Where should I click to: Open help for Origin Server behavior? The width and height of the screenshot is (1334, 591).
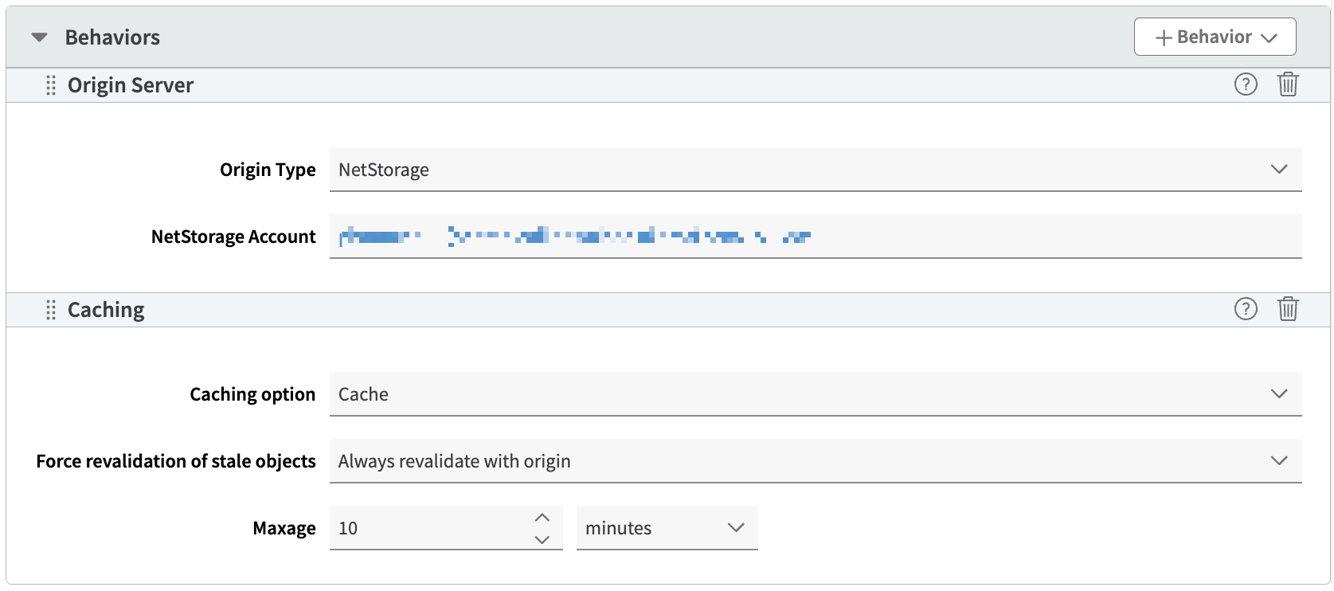pos(1246,84)
